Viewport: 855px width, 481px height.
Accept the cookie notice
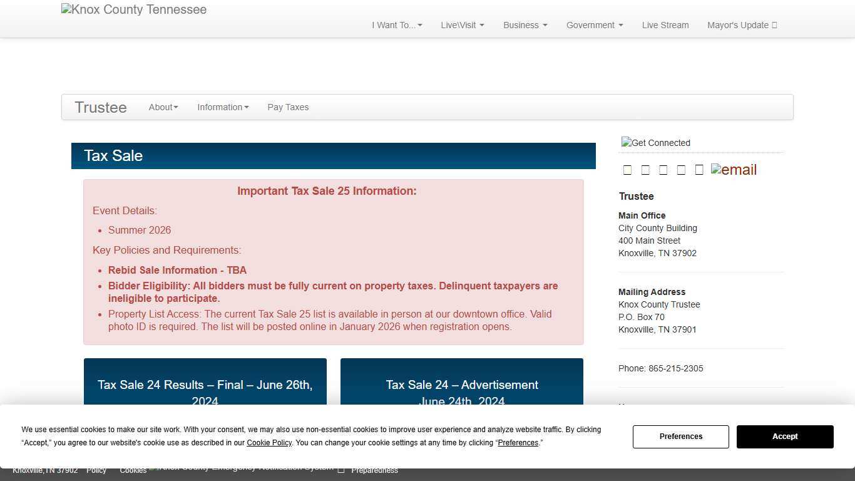coord(784,437)
